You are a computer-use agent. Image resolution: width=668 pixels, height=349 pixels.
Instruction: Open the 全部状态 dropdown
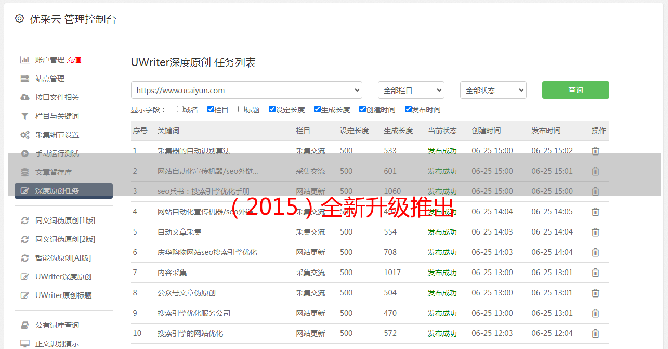pyautogui.click(x=493, y=90)
